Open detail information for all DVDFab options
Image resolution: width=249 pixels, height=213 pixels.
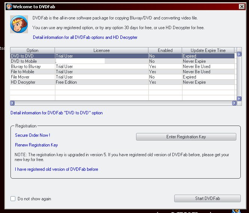tap(85, 37)
